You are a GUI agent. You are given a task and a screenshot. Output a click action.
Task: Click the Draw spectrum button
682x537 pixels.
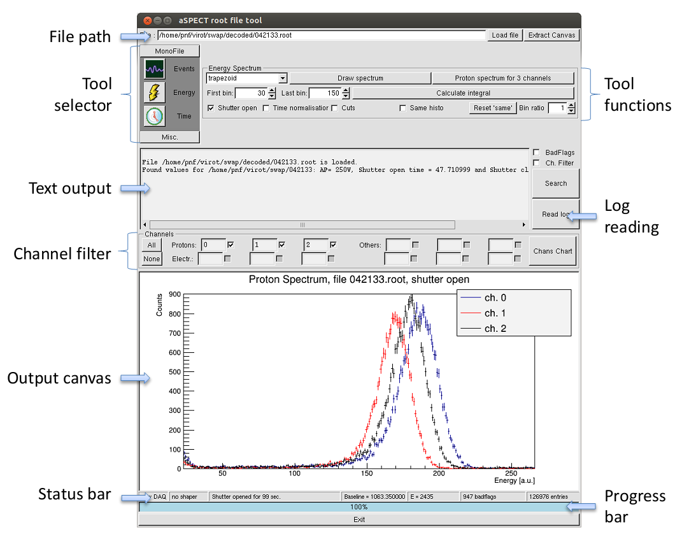coord(360,78)
